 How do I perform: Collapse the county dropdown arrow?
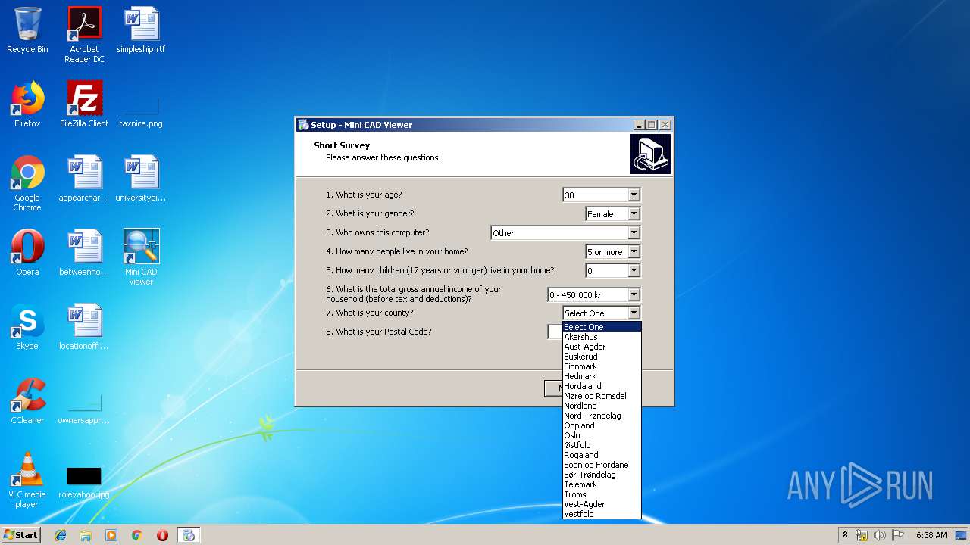634,313
